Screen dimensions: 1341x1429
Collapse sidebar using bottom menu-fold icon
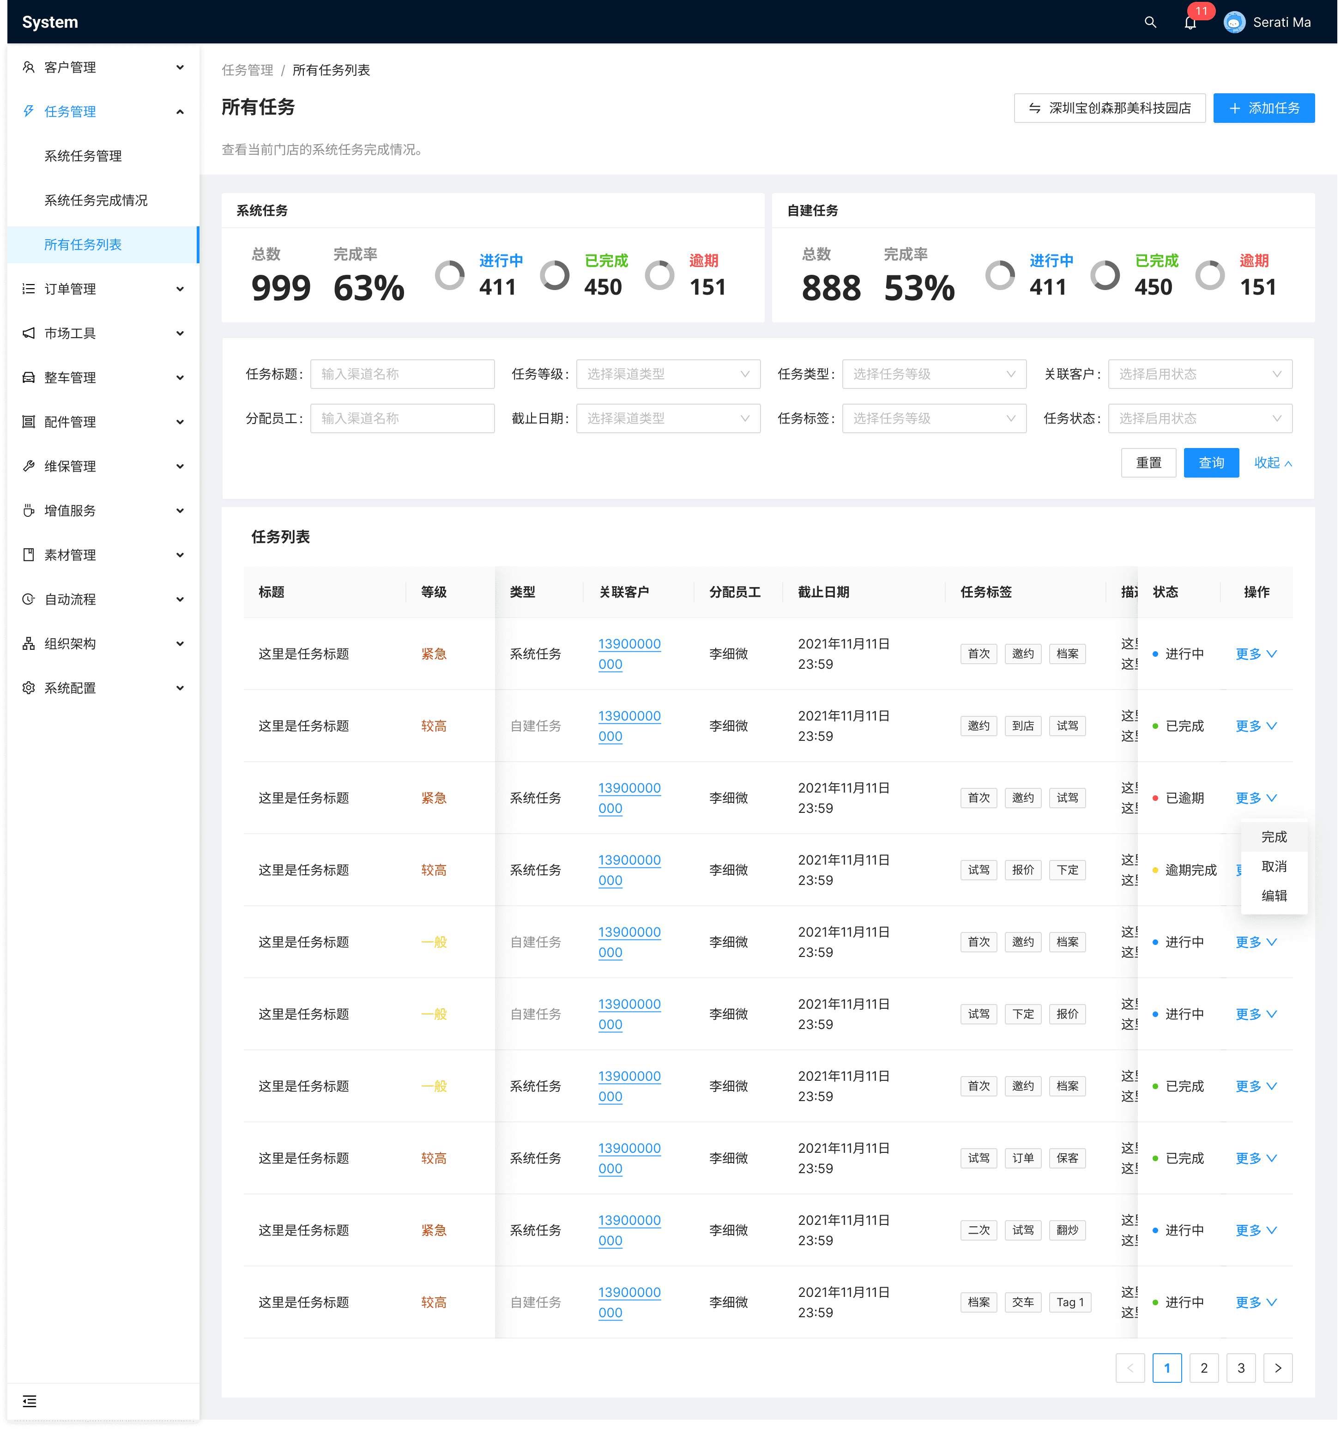click(30, 1400)
